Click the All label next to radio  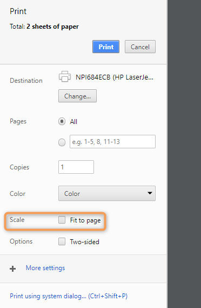[x=73, y=122]
